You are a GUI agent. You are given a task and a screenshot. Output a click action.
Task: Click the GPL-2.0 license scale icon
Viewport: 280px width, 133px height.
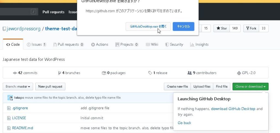[239, 73]
